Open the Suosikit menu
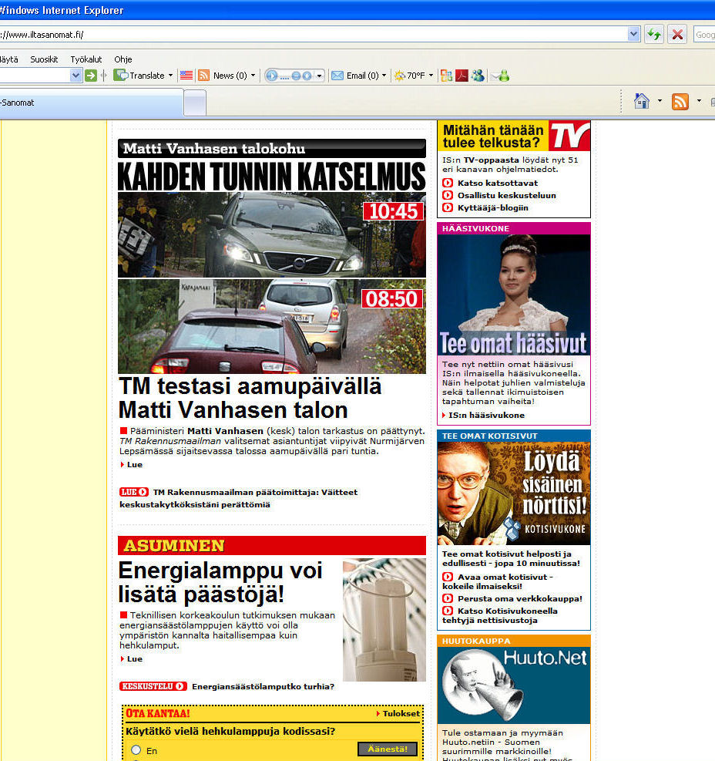This screenshot has width=715, height=761. (44, 59)
